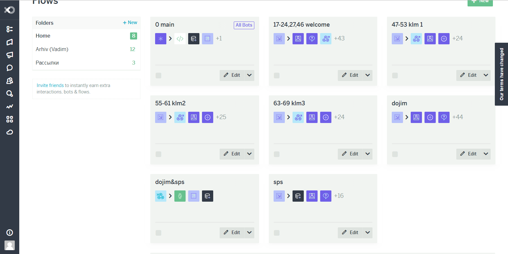This screenshot has width=508, height=254.
Task: Check the box on the sps card
Action: [x=276, y=233]
